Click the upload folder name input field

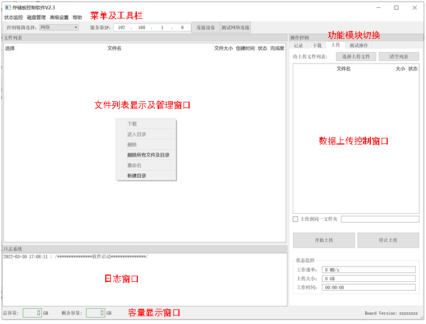380,219
